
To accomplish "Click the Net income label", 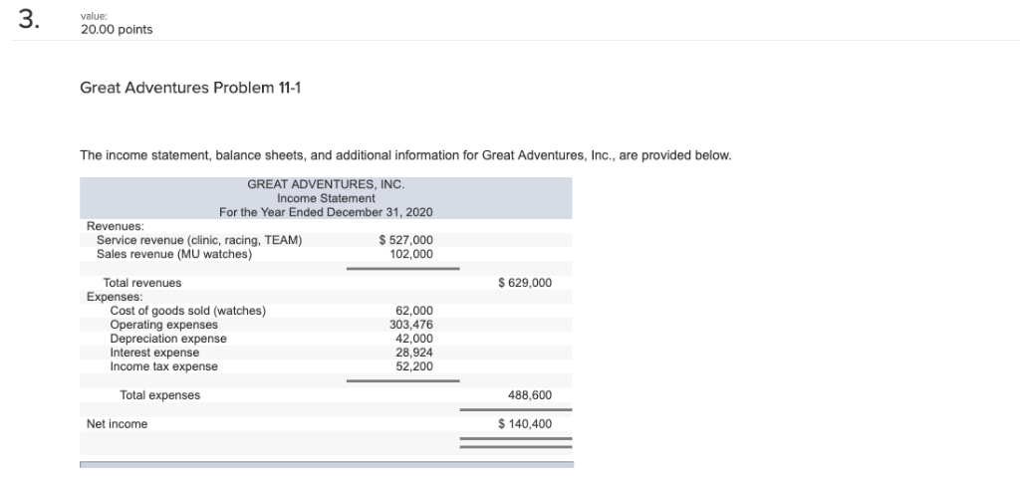I will [118, 424].
